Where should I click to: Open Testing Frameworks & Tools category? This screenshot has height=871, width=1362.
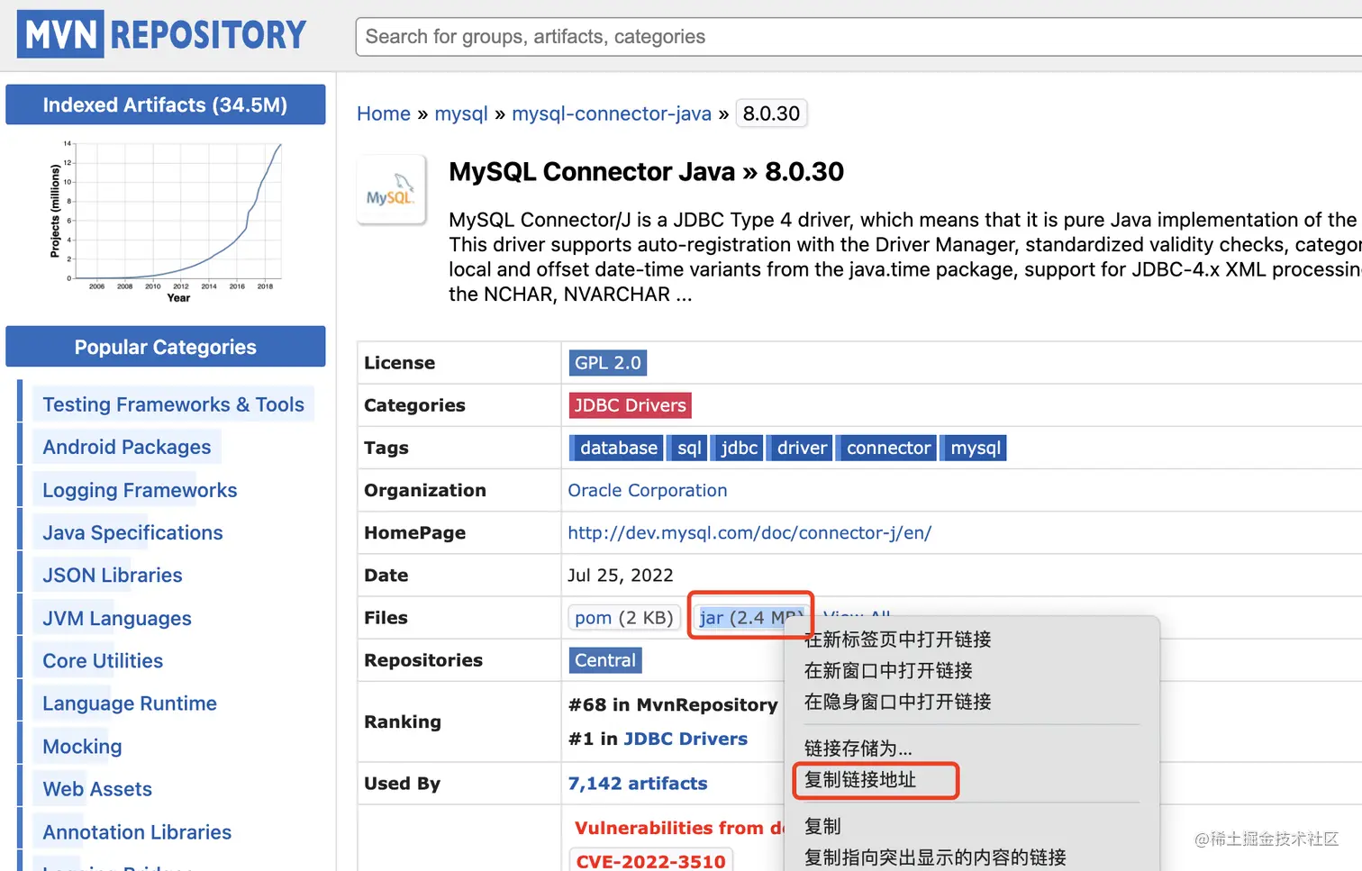tap(174, 404)
